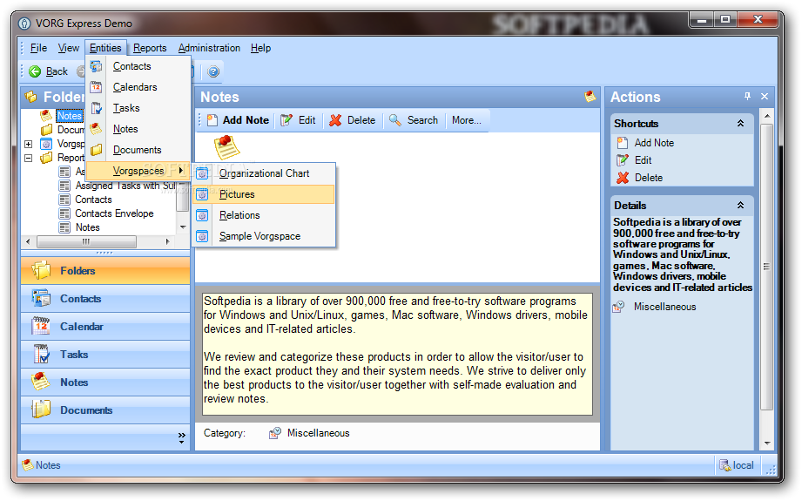Open the View menu

[69, 48]
